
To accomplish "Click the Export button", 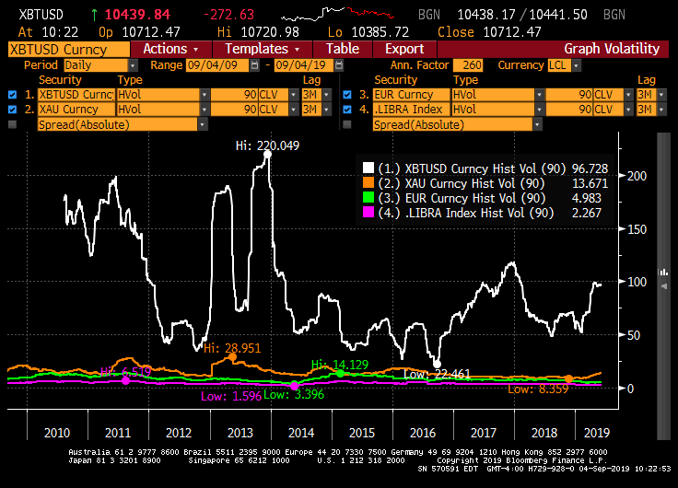I will [404, 49].
